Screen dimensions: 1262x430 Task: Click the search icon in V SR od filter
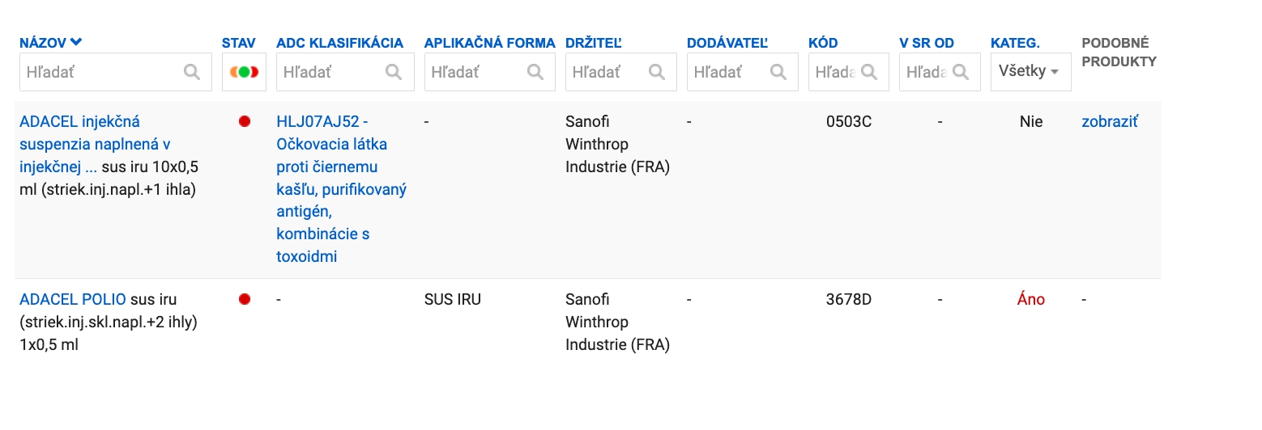point(961,72)
